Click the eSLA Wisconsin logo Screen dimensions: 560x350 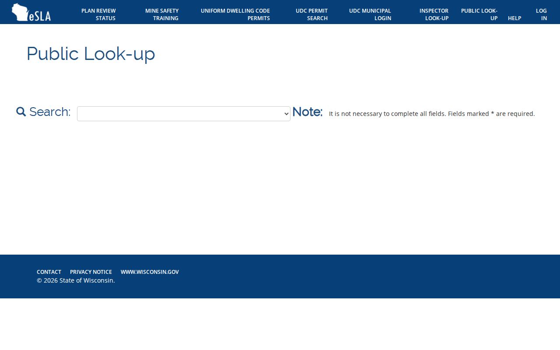pyautogui.click(x=31, y=12)
